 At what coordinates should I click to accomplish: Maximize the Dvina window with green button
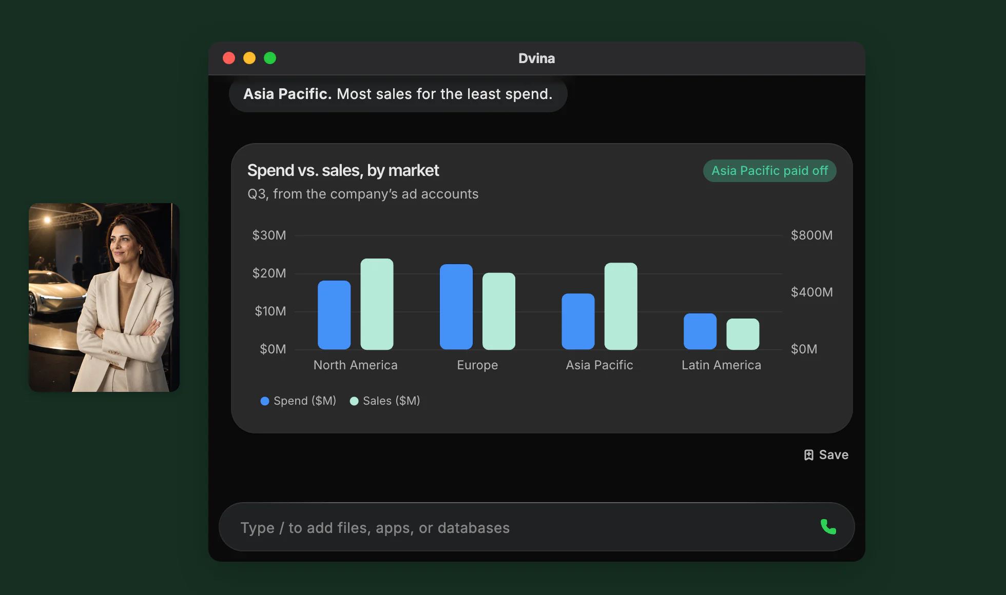tap(270, 58)
